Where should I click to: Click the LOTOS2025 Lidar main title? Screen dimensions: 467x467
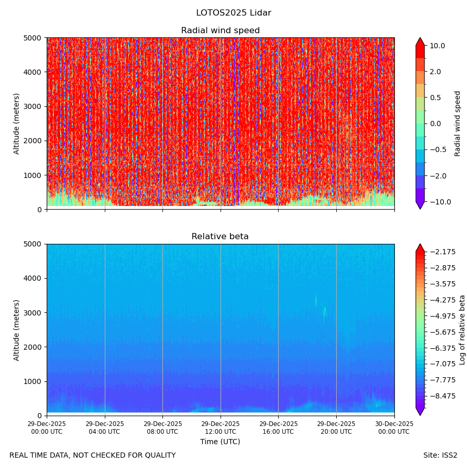[233, 13]
